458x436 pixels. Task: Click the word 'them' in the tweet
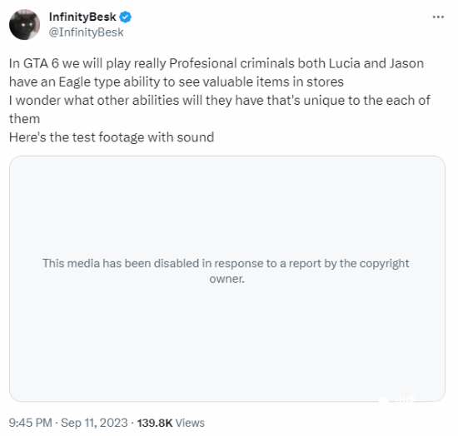pos(24,119)
